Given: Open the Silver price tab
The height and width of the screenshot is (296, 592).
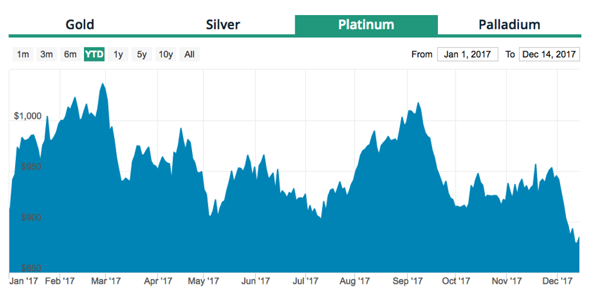Looking at the screenshot, I should coord(223,25).
